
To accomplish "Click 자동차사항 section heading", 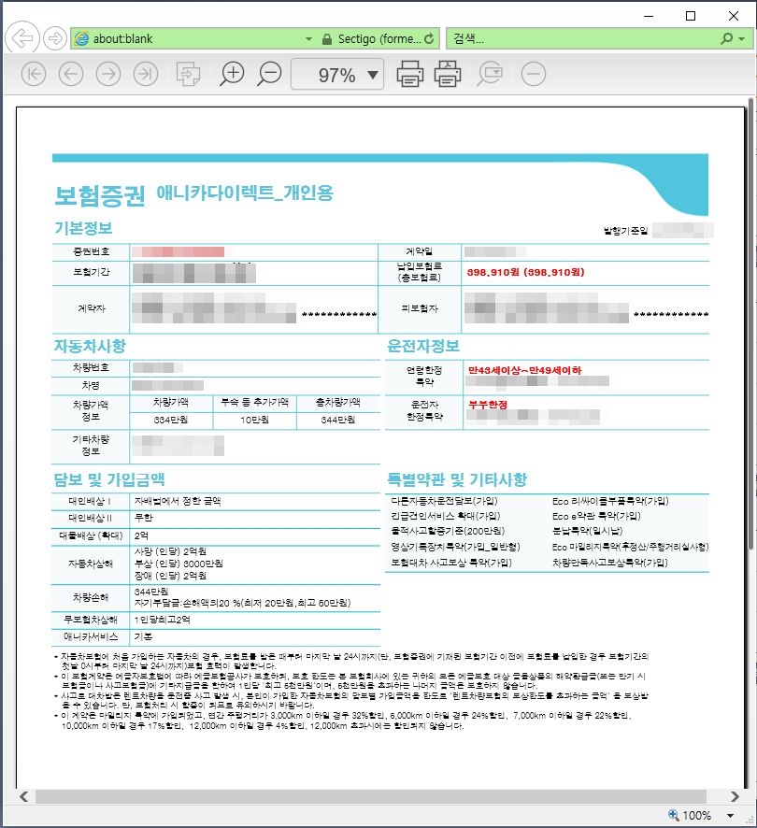I will (90, 346).
